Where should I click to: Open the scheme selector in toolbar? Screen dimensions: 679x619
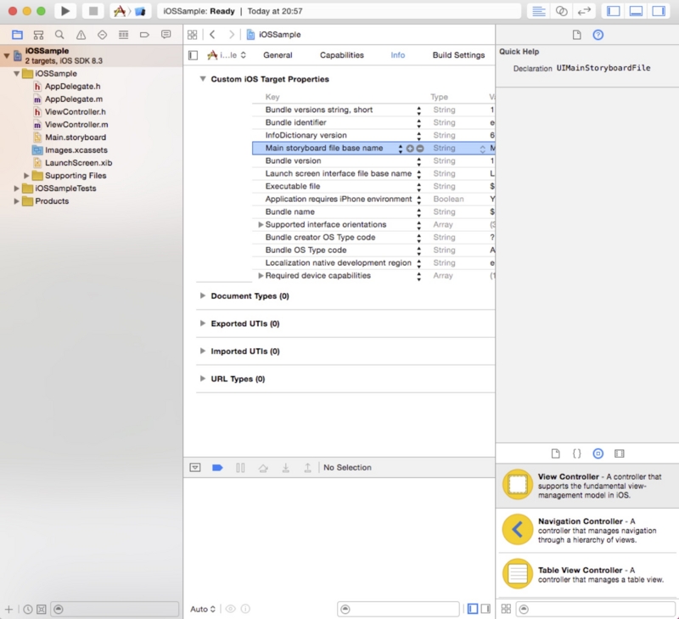(130, 11)
